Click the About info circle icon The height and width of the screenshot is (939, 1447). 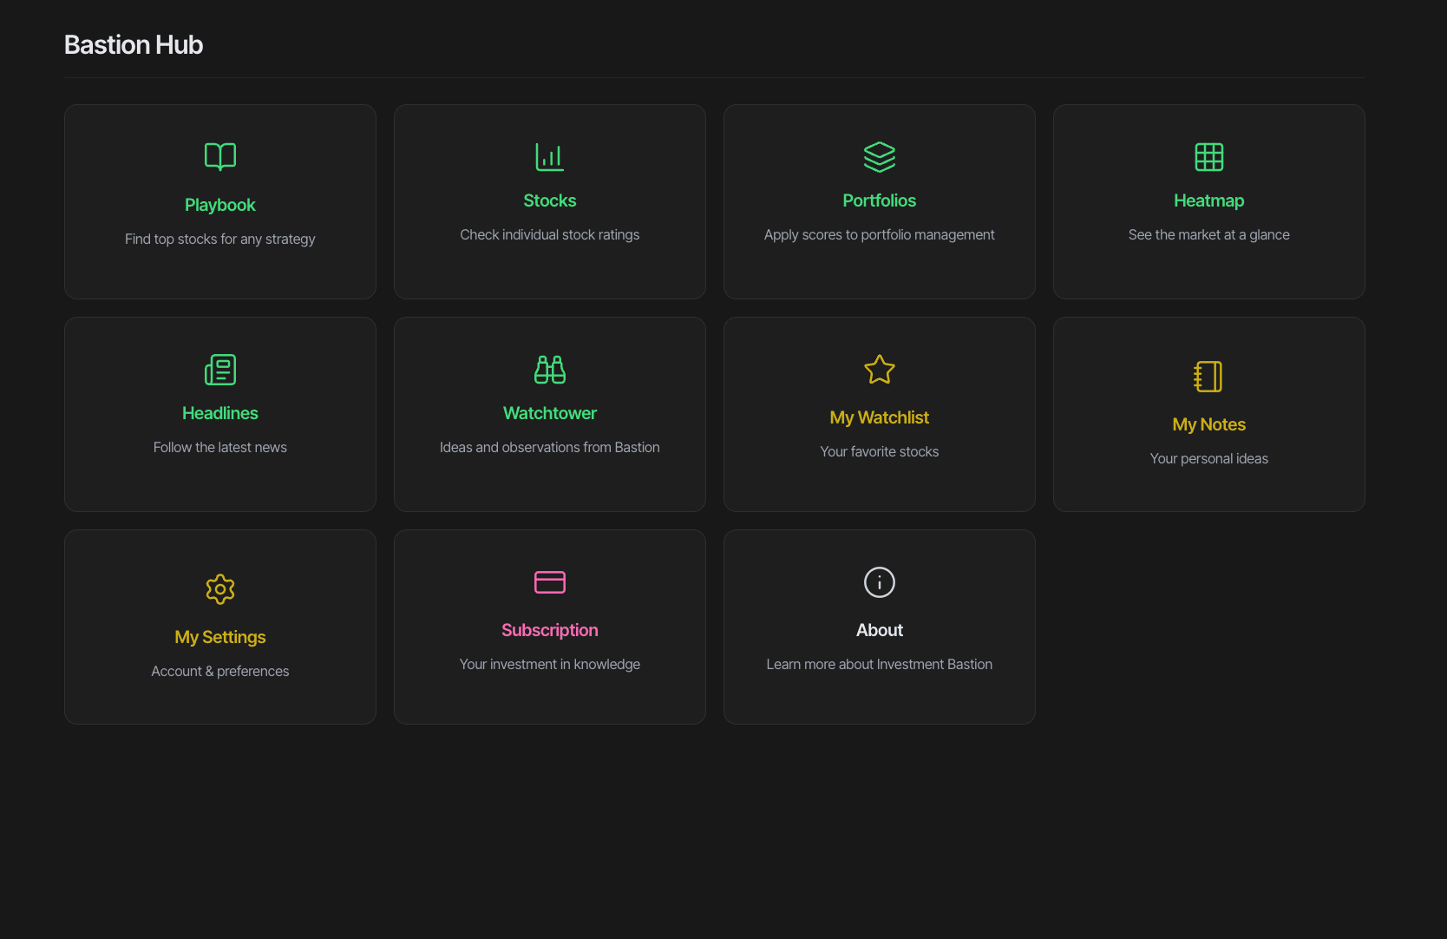(879, 582)
